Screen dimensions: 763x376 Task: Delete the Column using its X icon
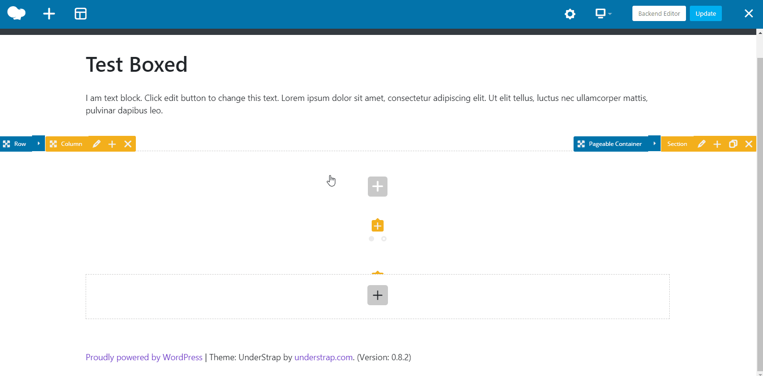click(128, 144)
